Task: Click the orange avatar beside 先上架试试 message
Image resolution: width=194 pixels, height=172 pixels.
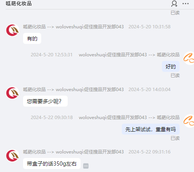Action: click(x=189, y=121)
